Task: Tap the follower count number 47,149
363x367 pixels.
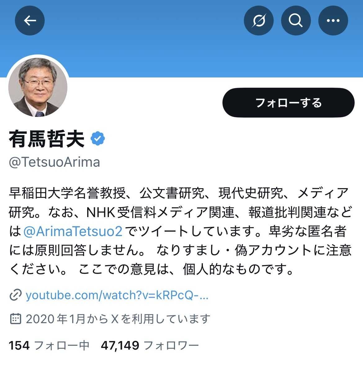Action: pos(120,345)
